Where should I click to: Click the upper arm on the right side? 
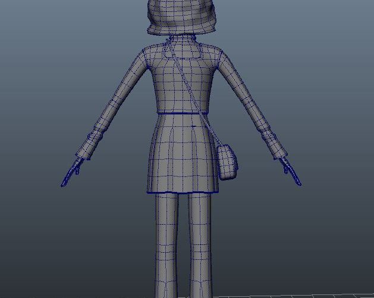(x=238, y=97)
